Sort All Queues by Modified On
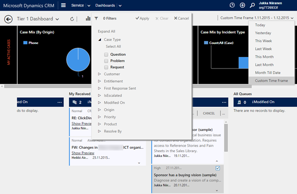The image size is (297, 194). tap(263, 102)
